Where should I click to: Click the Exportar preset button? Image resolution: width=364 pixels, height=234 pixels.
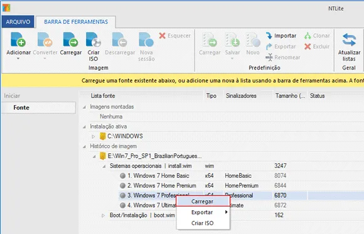click(x=281, y=46)
